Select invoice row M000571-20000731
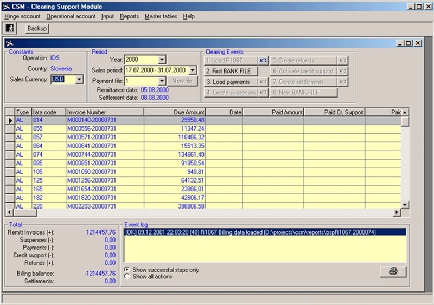This screenshot has width=434, height=305. (91, 138)
